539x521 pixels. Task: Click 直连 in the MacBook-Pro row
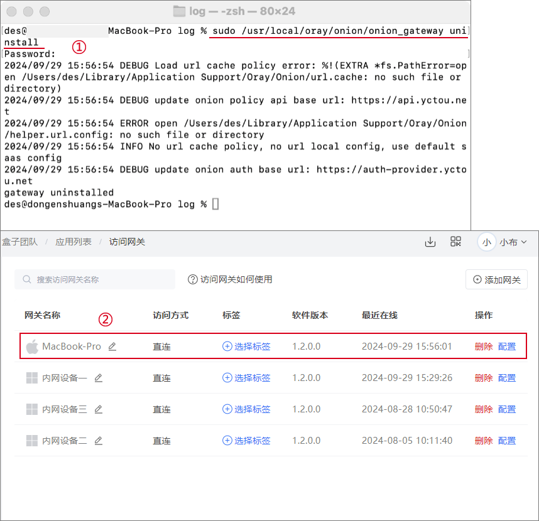(161, 346)
